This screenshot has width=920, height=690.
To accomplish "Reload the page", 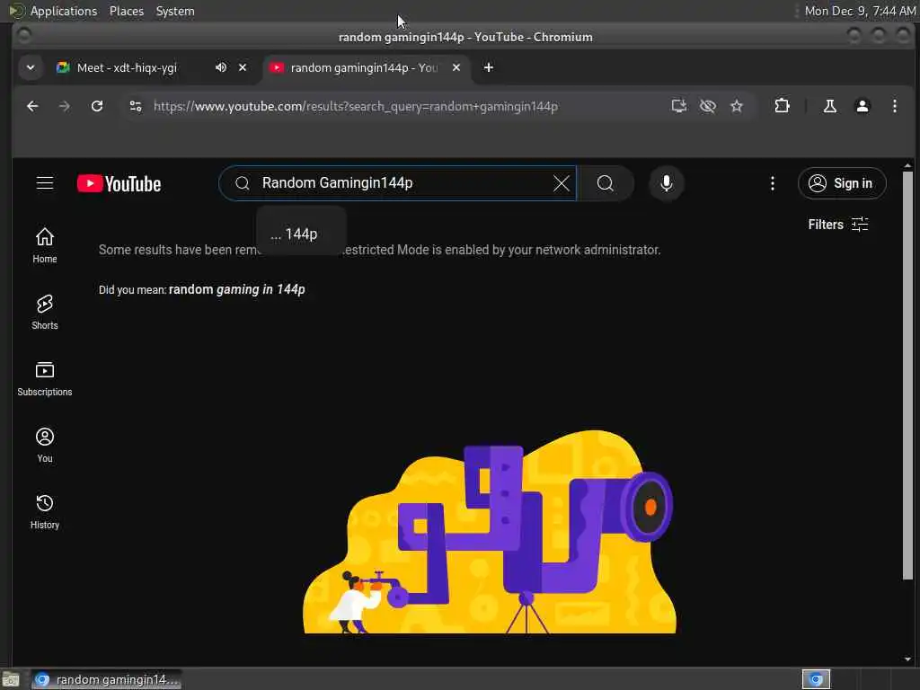I will [x=97, y=106].
